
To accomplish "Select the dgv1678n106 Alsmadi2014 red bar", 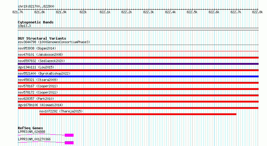I will point(138,108).
